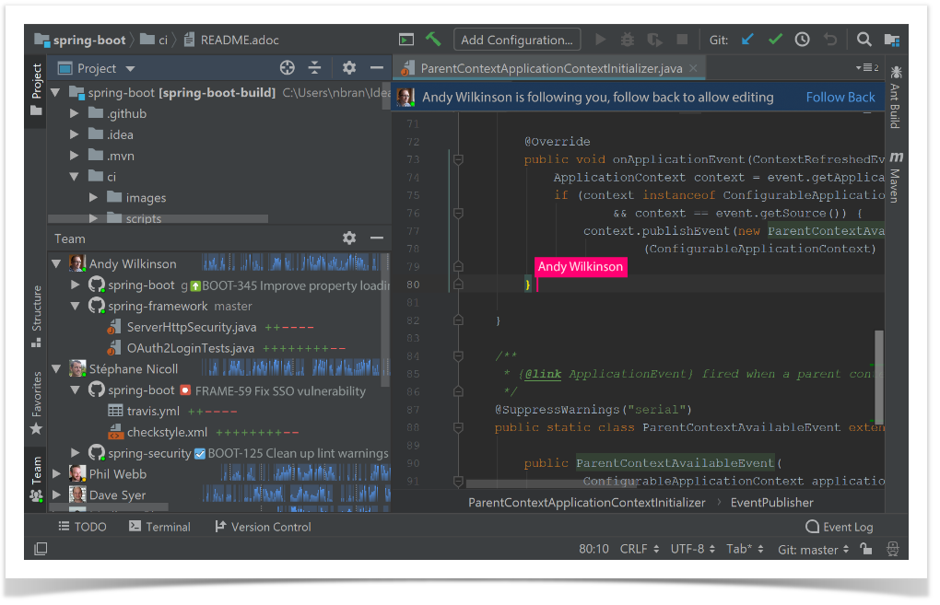This screenshot has width=940, height=605.
Task: Open Project panel gear settings
Action: tap(349, 68)
